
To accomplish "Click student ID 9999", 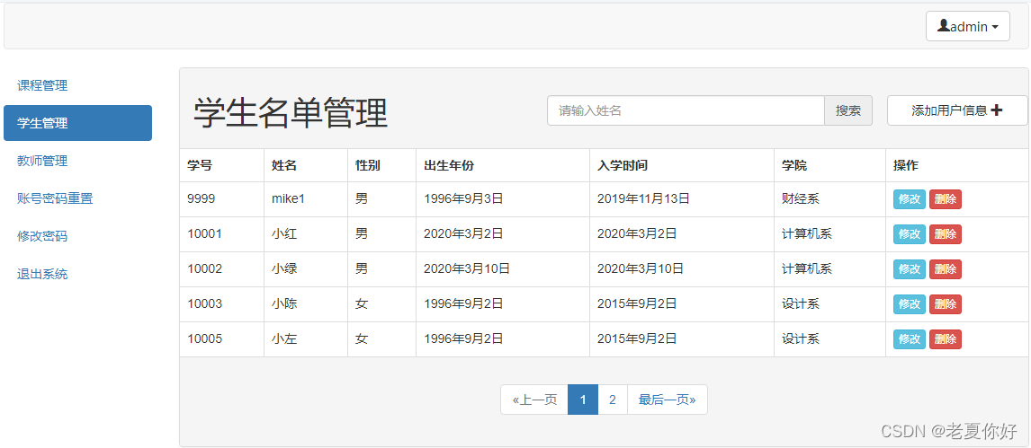I will click(x=202, y=198).
